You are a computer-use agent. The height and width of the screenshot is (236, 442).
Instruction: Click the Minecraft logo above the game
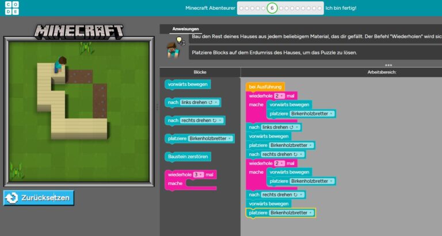pyautogui.click(x=78, y=31)
